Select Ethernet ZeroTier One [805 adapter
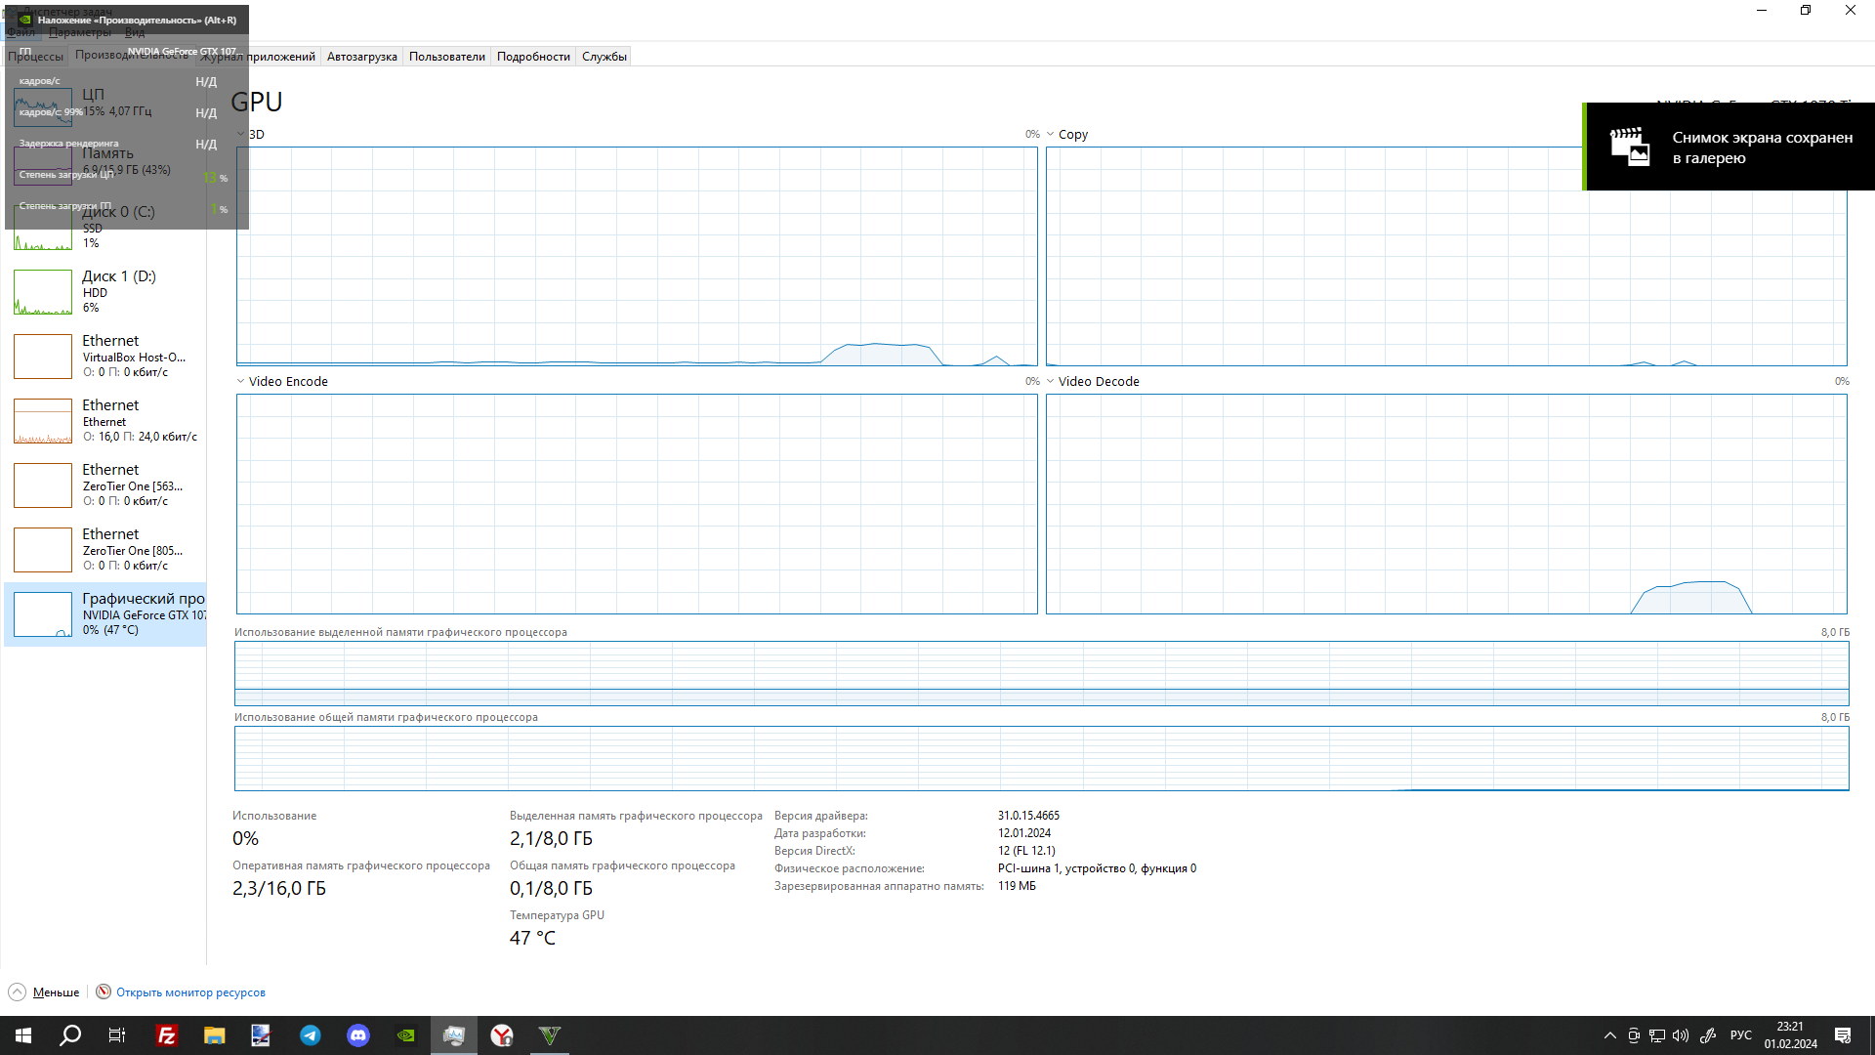1875x1055 pixels. click(105, 549)
